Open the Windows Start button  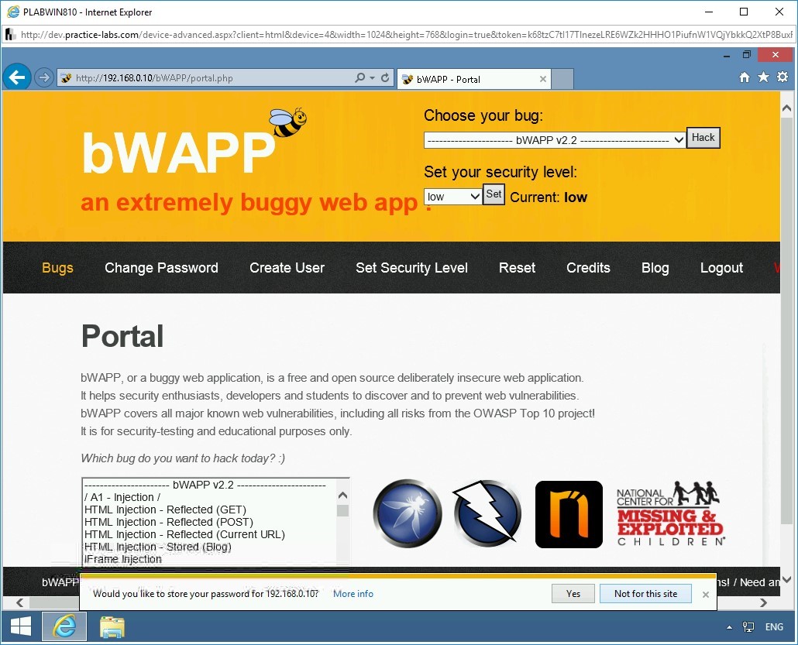coord(20,627)
